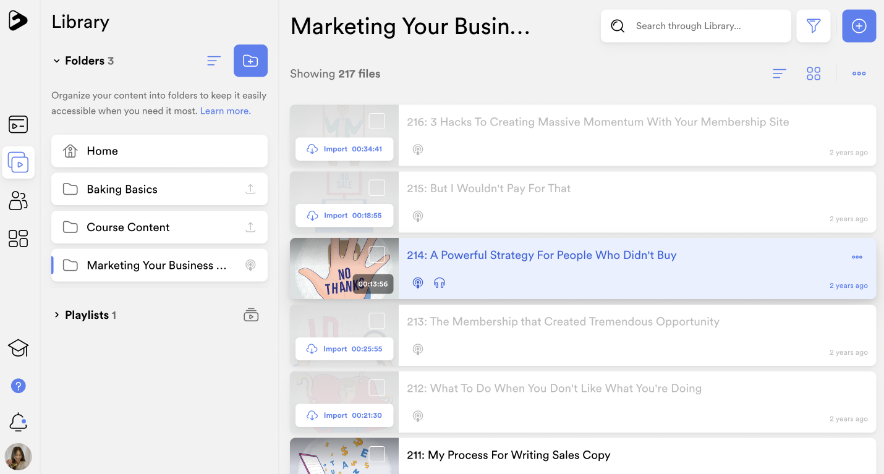
Task: Click Import button for episode 216
Action: click(x=344, y=149)
